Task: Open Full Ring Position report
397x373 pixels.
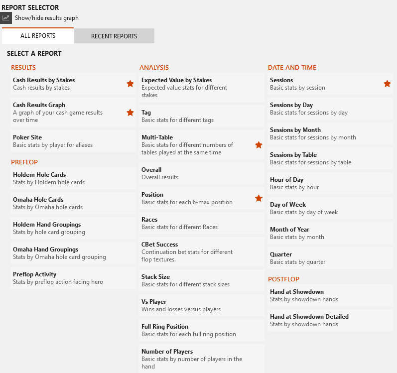Action: pyautogui.click(x=202, y=330)
